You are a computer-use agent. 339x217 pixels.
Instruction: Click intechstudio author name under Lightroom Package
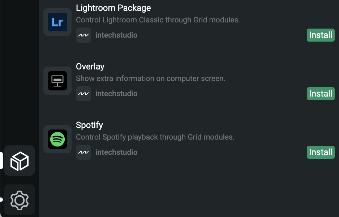point(116,35)
